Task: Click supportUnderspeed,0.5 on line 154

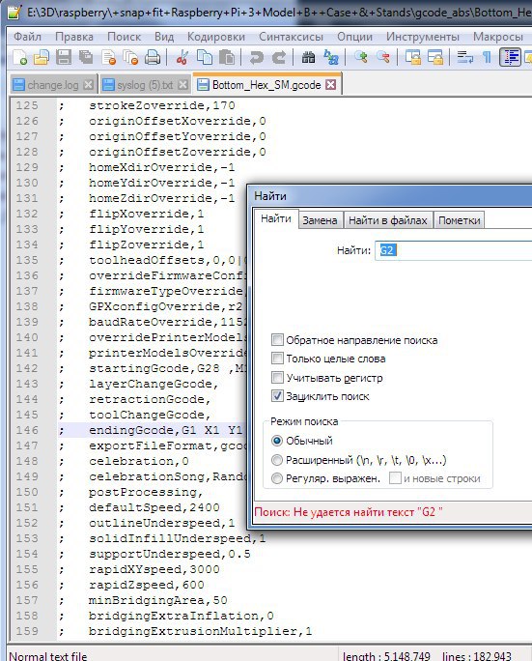Action: [169, 554]
